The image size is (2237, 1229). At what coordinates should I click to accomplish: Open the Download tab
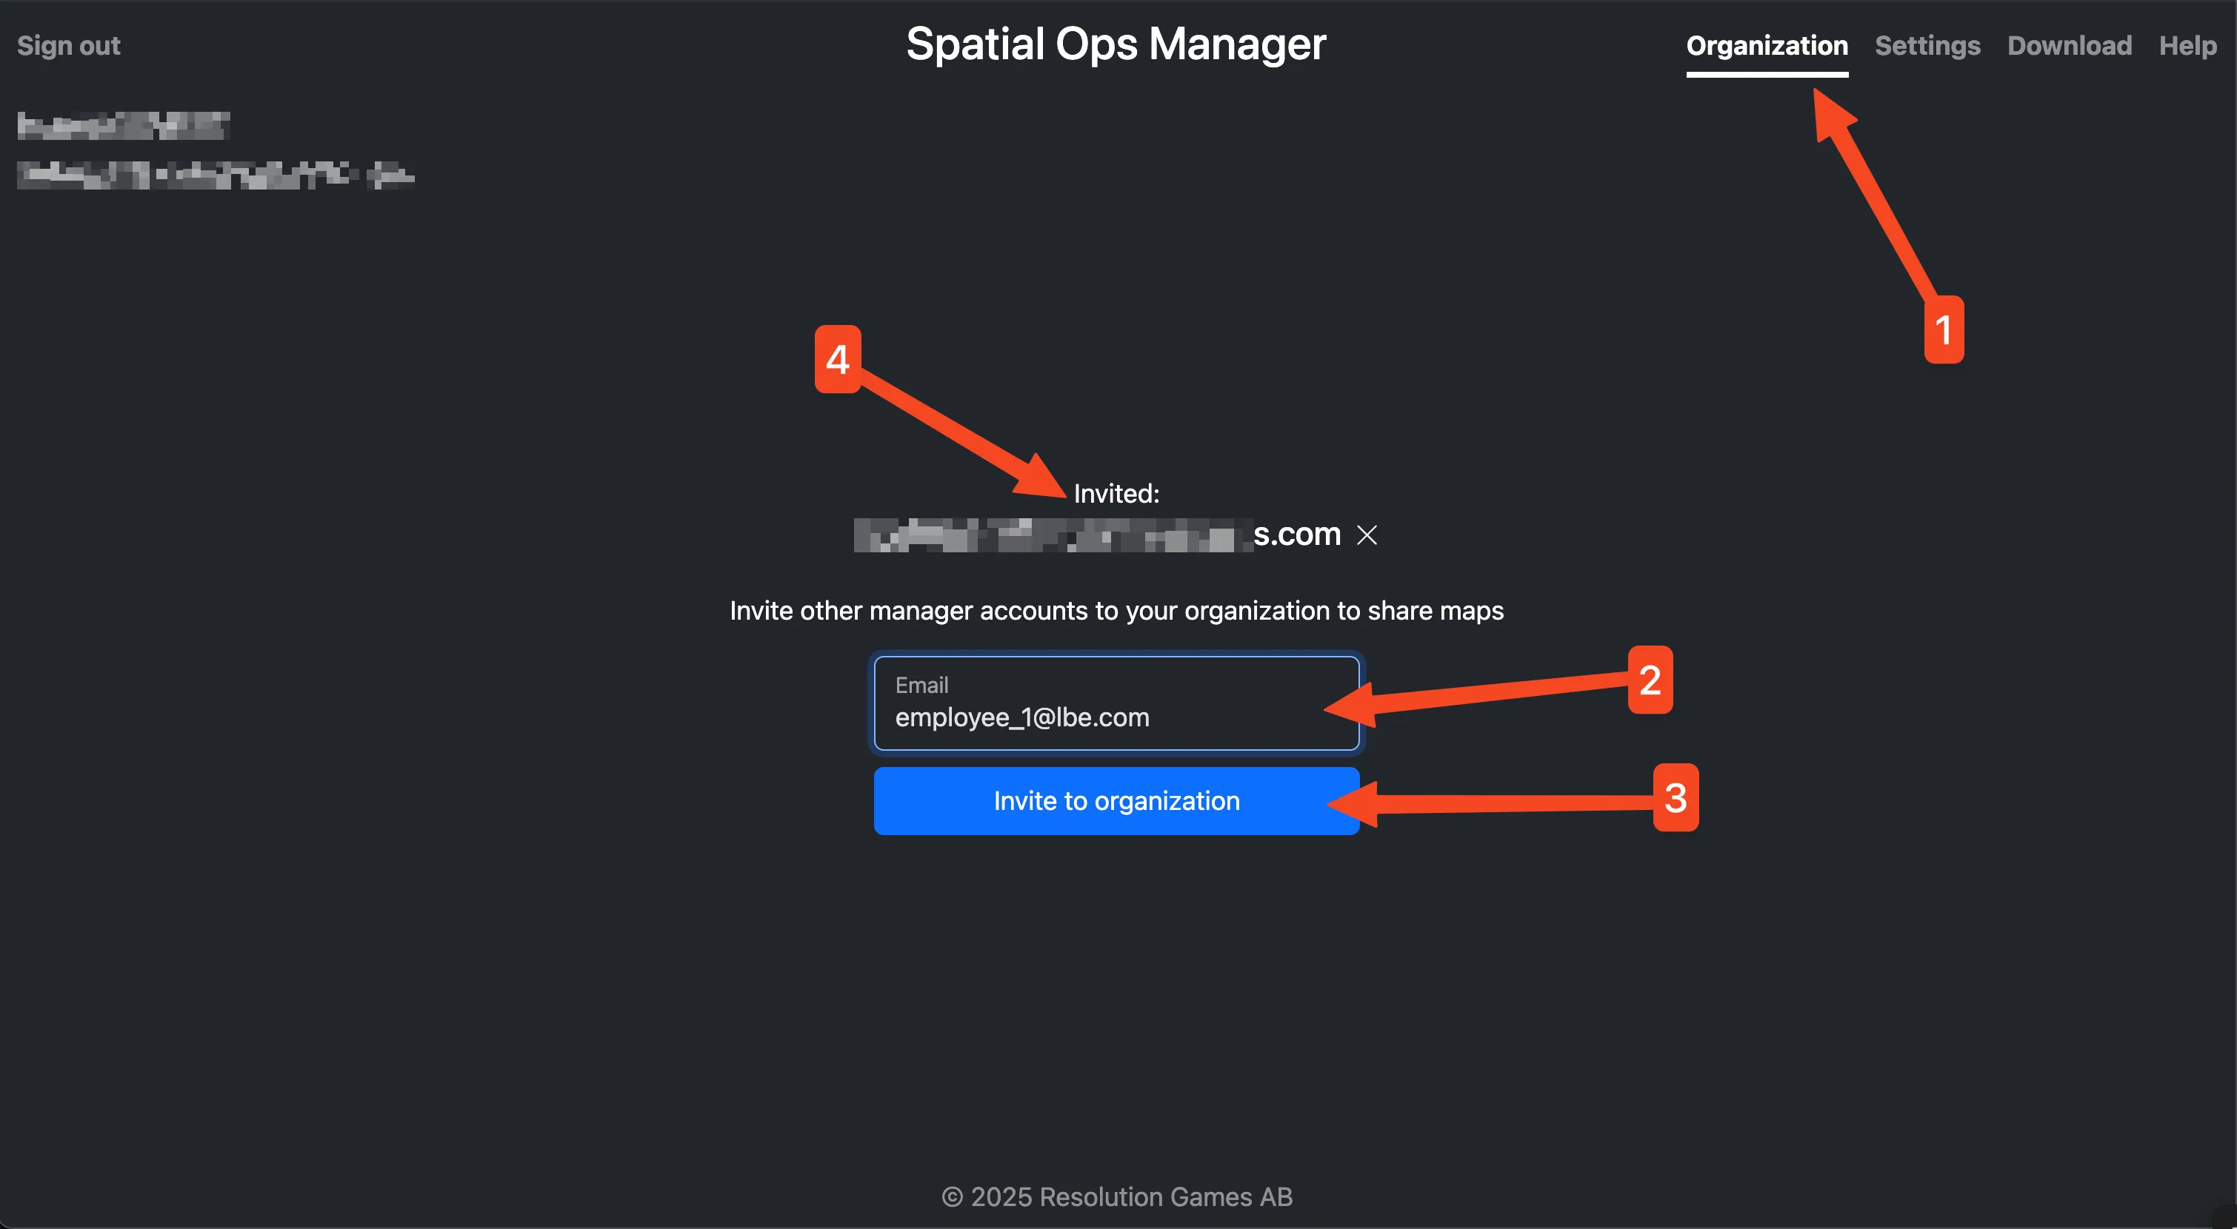2069,45
